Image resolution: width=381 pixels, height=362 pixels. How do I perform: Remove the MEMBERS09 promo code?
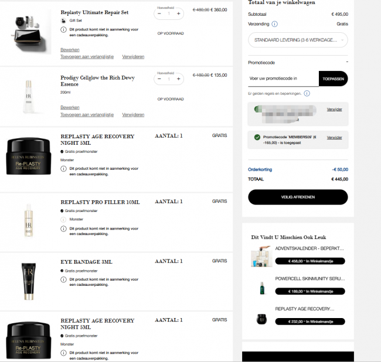click(x=334, y=138)
